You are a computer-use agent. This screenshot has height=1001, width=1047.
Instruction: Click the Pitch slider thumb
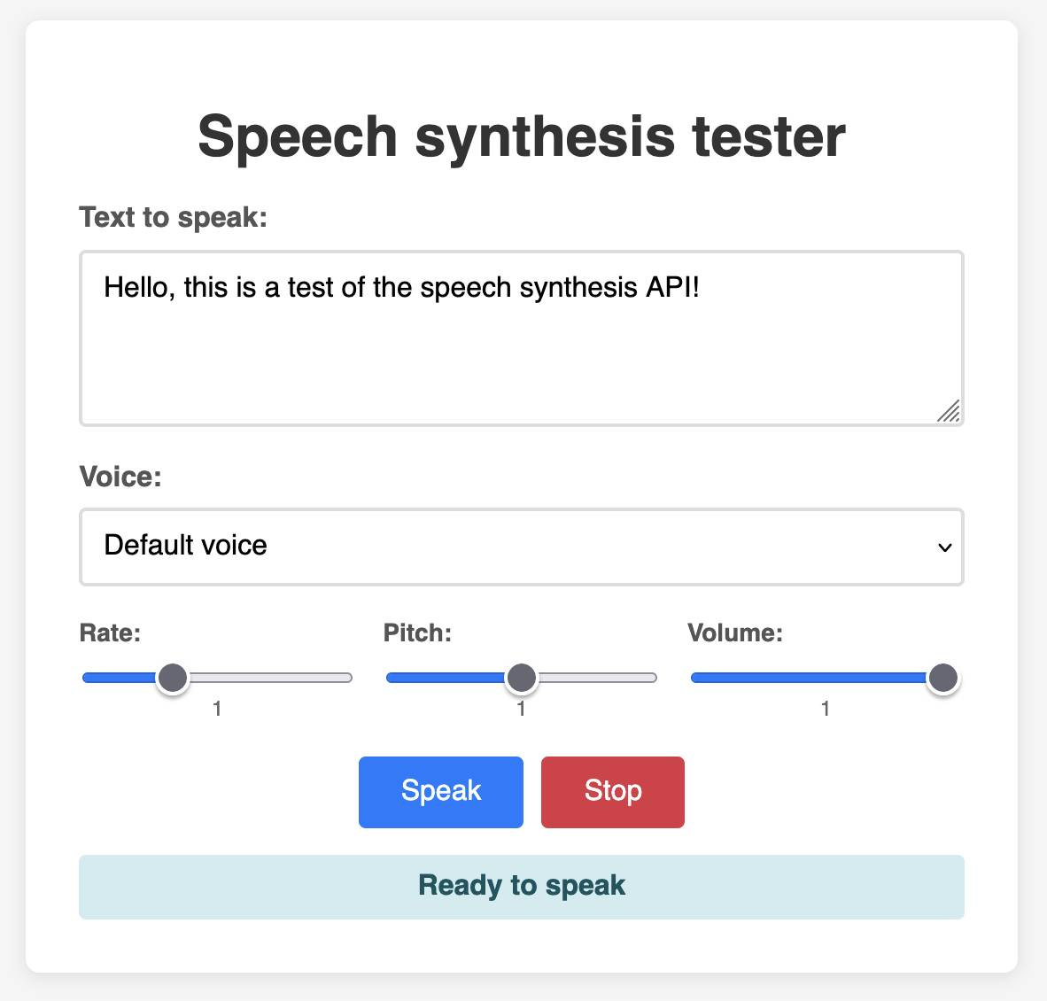click(522, 677)
